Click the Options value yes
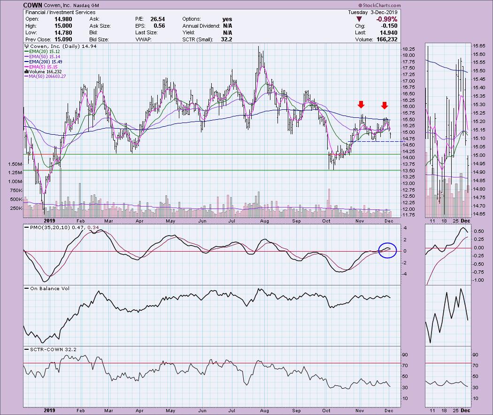This screenshot has width=493, height=415. click(x=227, y=19)
